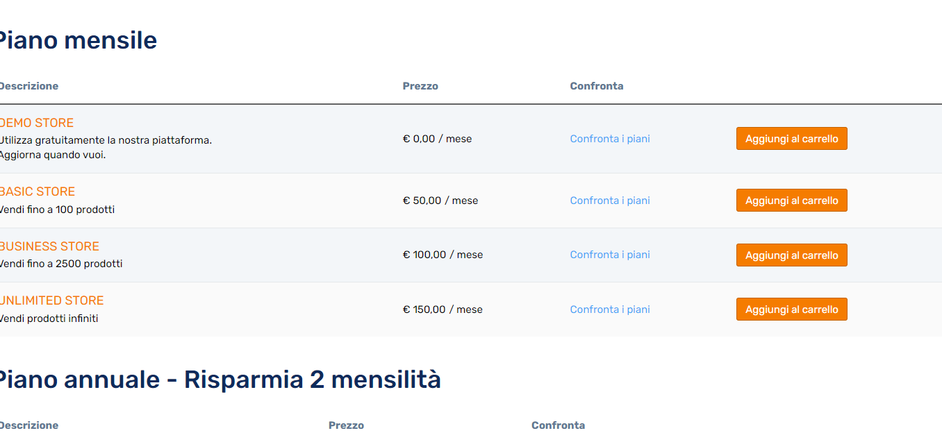The image size is (942, 433).
Task: Open the BASIC STORE plan link
Action: [x=37, y=192]
